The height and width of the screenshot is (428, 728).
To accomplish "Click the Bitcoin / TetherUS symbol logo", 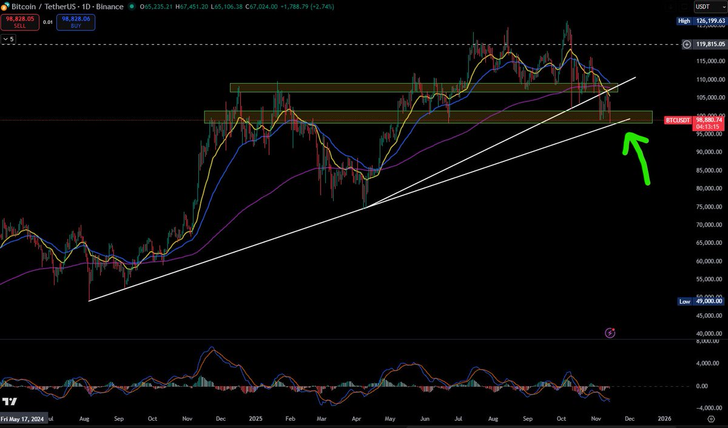I will tap(5, 6).
